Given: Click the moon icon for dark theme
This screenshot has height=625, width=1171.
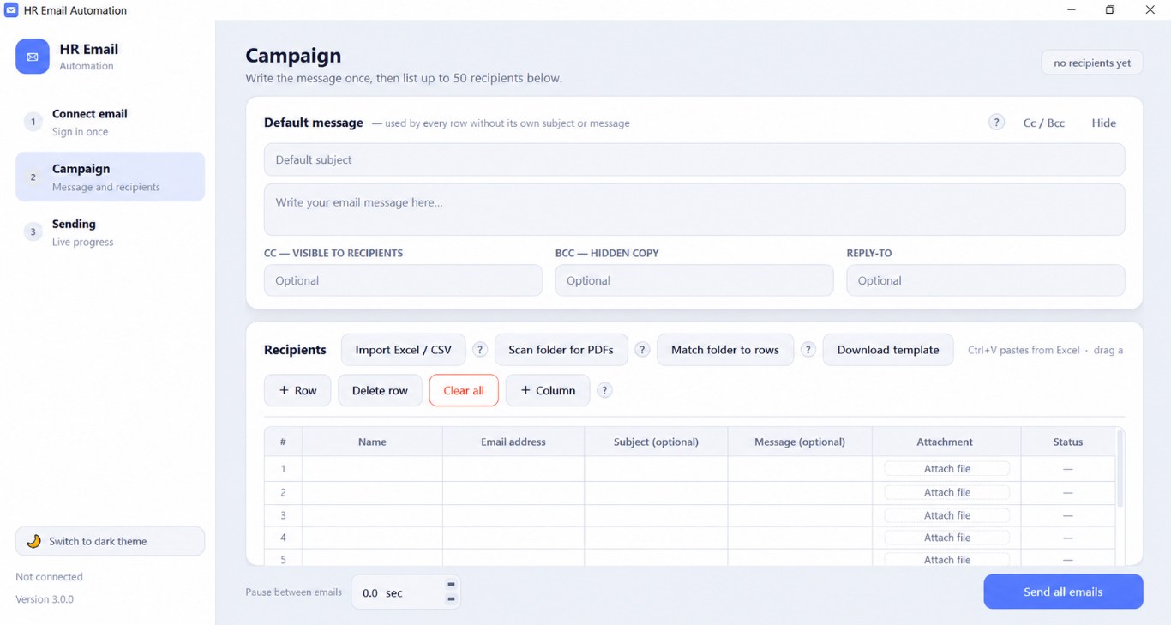Looking at the screenshot, I should click(33, 541).
